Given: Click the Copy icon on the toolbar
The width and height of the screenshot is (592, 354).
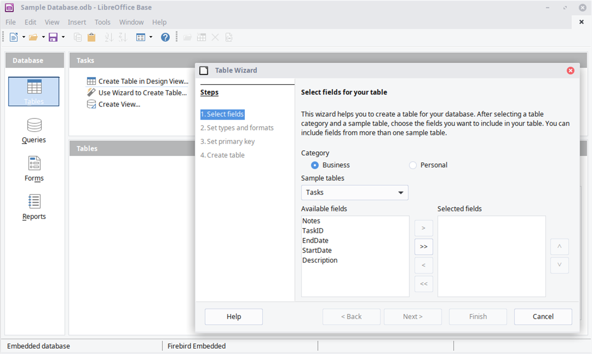Looking at the screenshot, I should click(x=77, y=37).
